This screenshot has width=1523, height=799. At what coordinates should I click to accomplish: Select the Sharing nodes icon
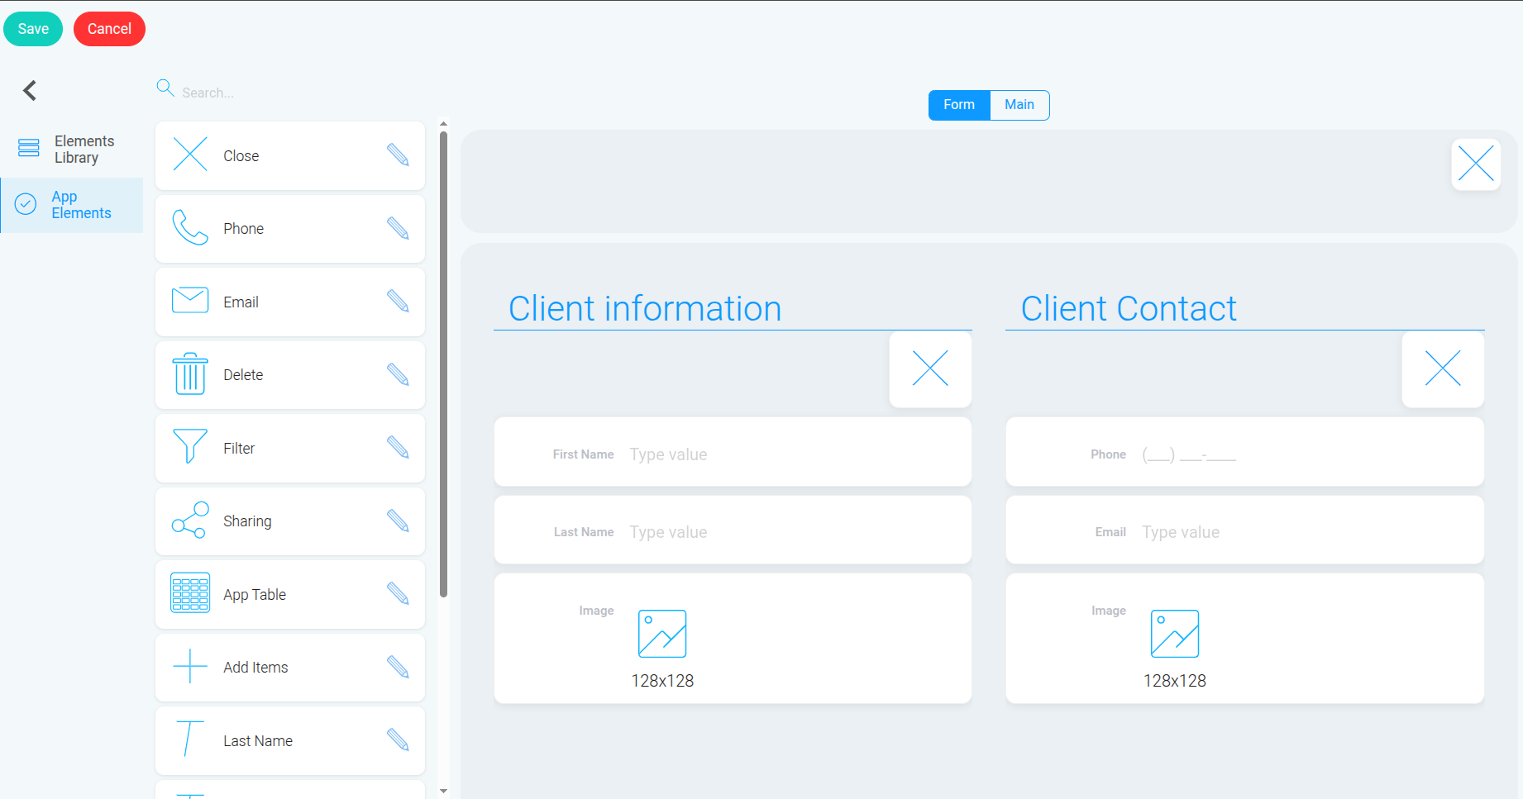click(x=190, y=520)
